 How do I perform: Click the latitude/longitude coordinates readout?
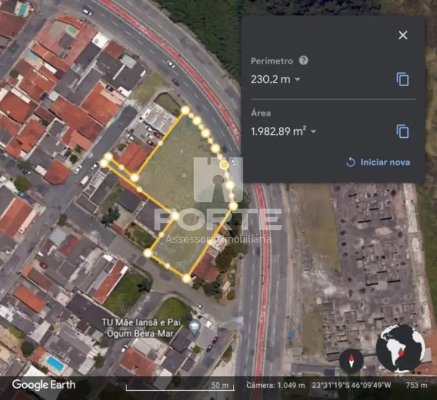tap(351, 385)
